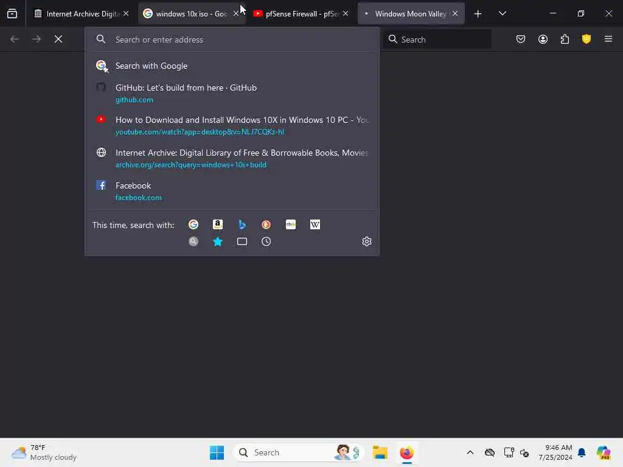Select the Windows Moon Valley tab
Image resolution: width=623 pixels, height=467 pixels.
(411, 13)
